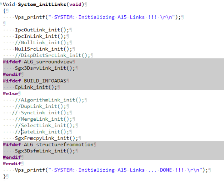Click the commented //MergeLink_init(); line

click(x=44, y=119)
